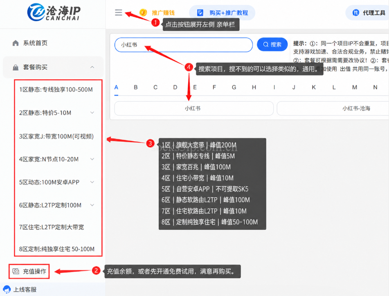The image size is (389, 296).
Task: Click the 搜索 search button
Action: click(272, 45)
